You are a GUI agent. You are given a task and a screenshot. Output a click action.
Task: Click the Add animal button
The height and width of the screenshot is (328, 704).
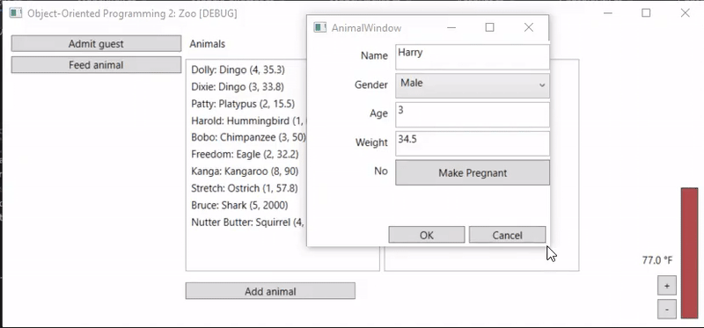click(x=270, y=291)
